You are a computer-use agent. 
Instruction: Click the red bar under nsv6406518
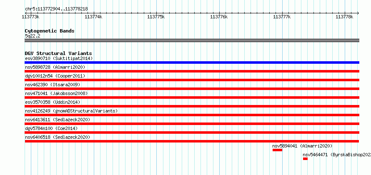pyautogui.click(x=192, y=141)
